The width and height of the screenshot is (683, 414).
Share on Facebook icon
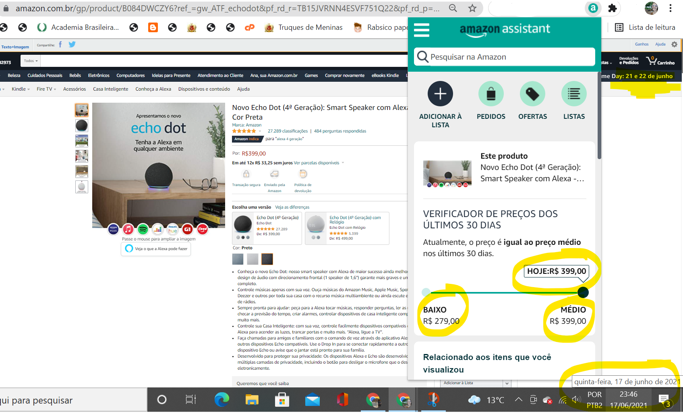(x=60, y=44)
